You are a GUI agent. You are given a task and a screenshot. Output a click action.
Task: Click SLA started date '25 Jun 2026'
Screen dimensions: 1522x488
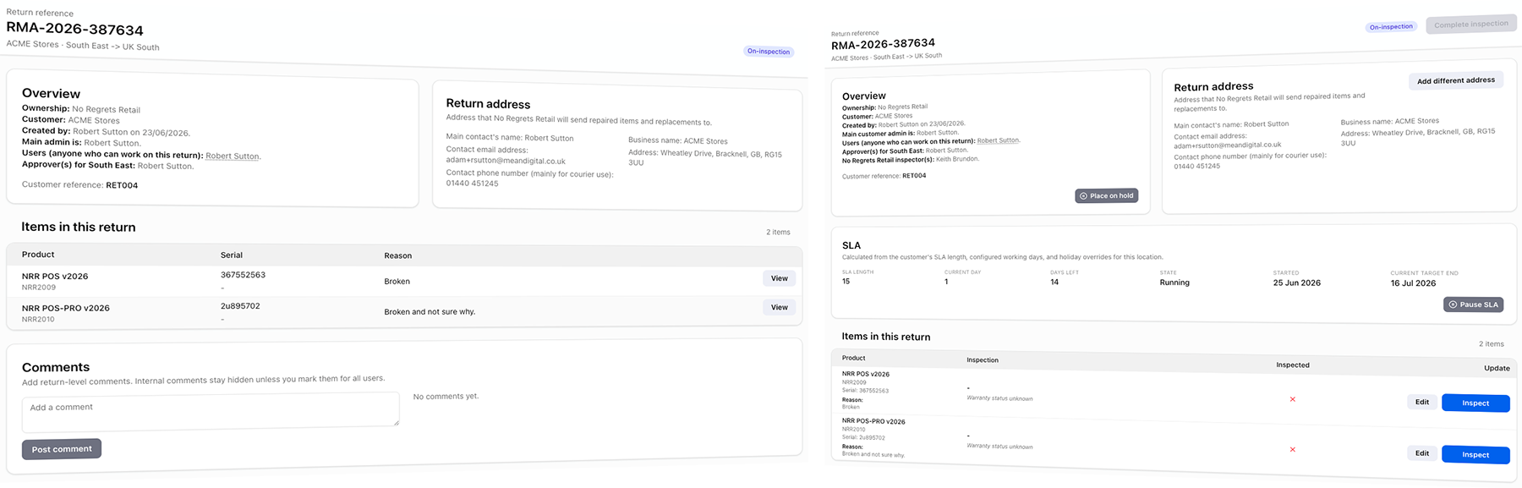[1296, 282]
